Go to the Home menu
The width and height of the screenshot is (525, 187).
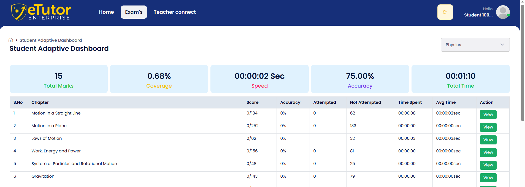point(106,12)
